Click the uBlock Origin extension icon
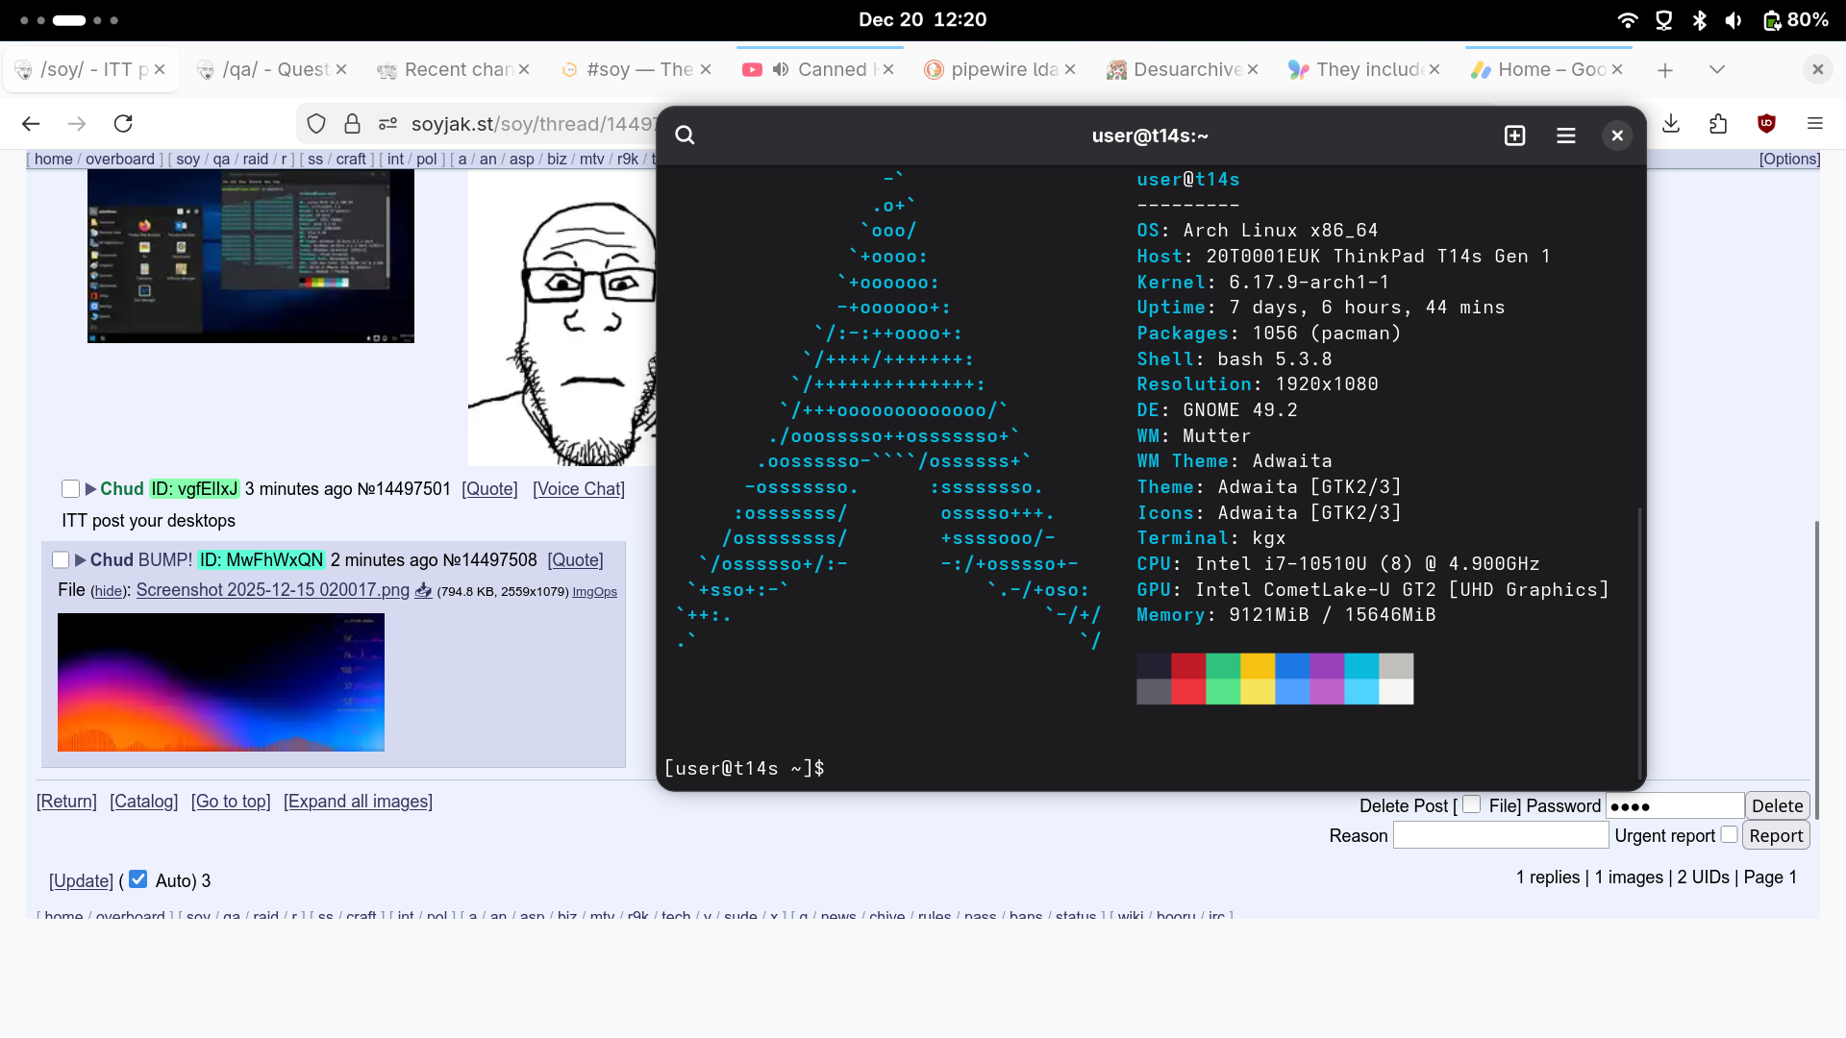The width and height of the screenshot is (1846, 1038). click(1766, 123)
